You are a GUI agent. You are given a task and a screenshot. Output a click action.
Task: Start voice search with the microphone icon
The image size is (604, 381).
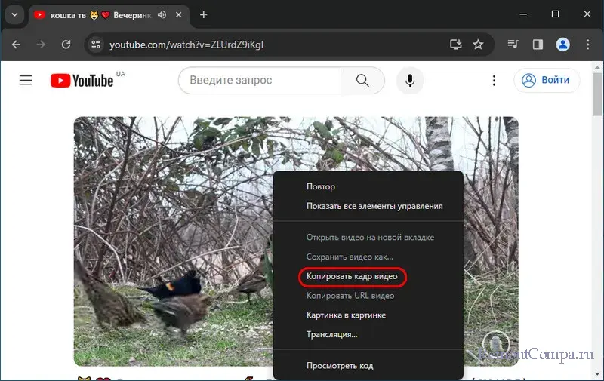[410, 80]
